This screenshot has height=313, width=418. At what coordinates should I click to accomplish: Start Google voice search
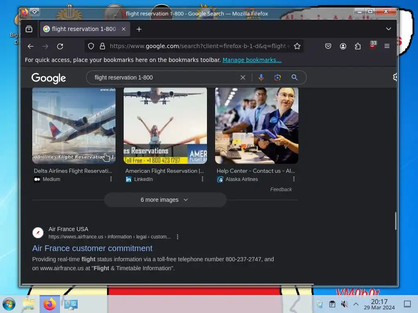click(261, 77)
